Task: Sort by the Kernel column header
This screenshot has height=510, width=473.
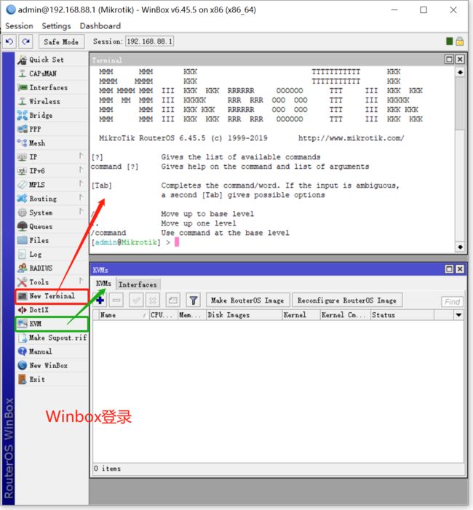Action: (301, 315)
